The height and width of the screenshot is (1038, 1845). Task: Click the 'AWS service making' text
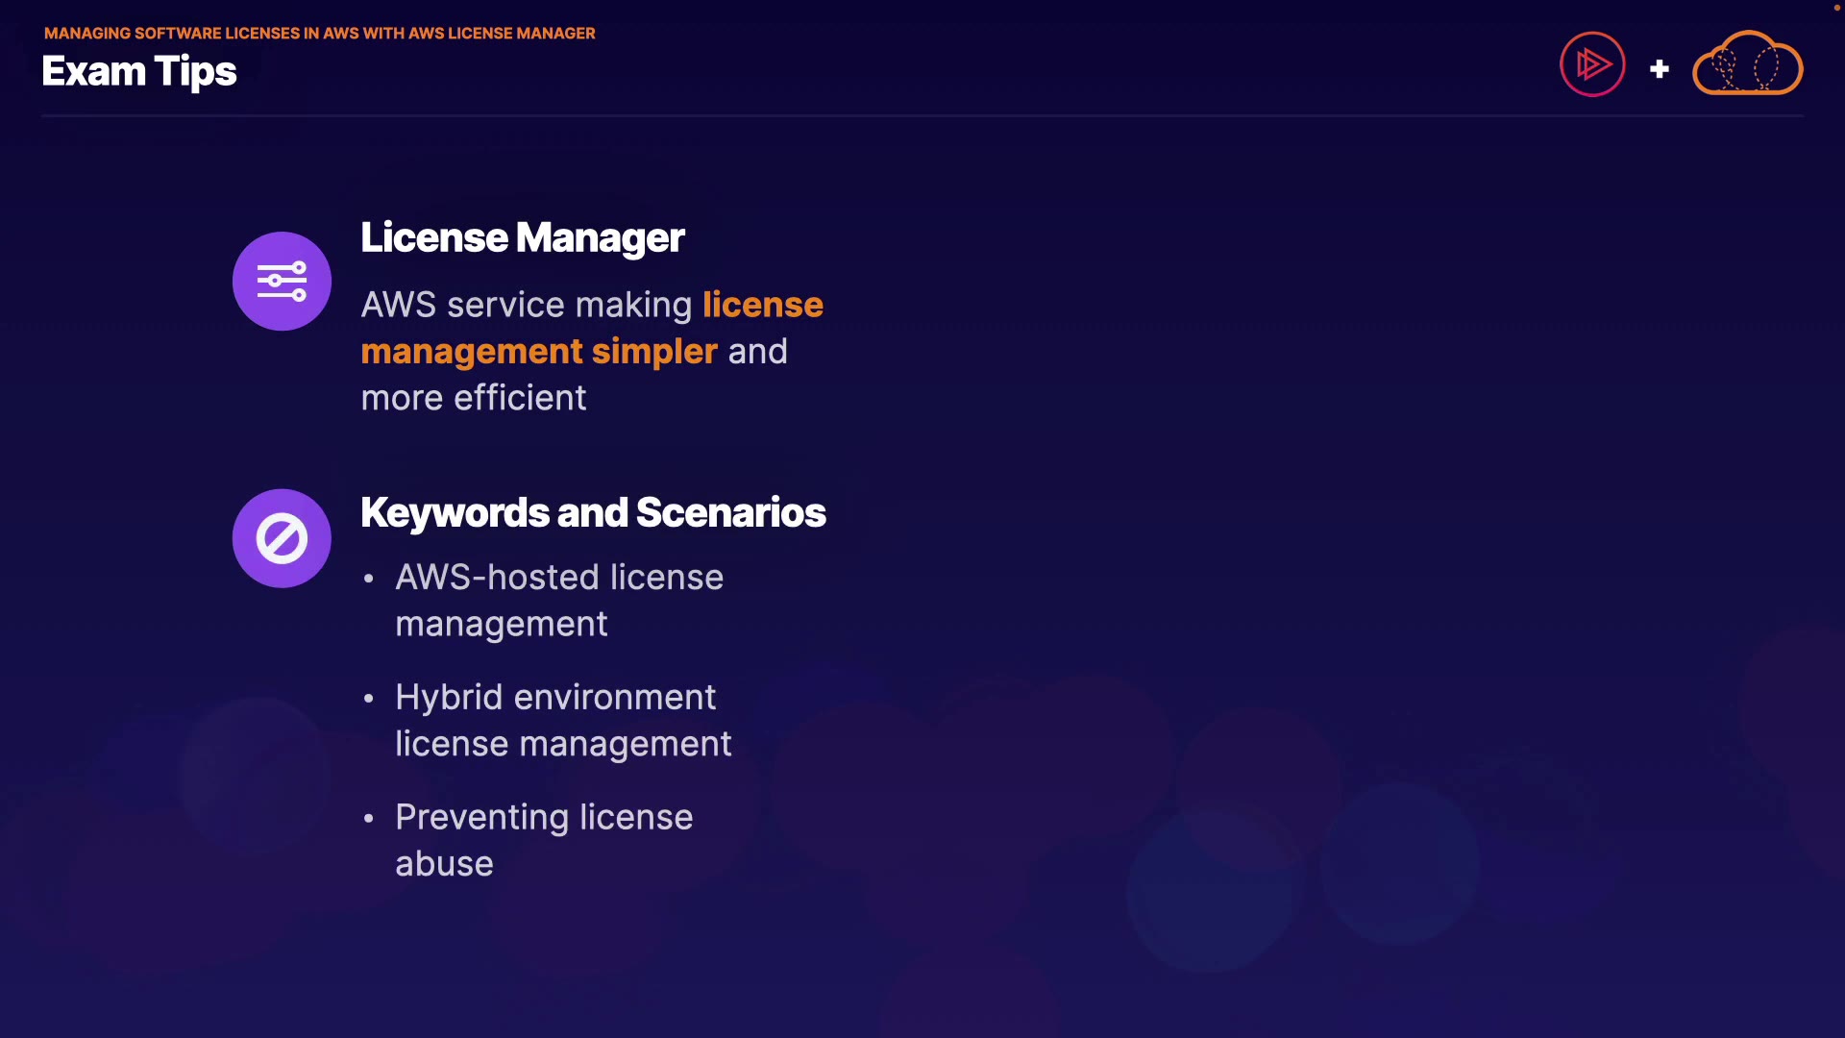[x=526, y=305]
